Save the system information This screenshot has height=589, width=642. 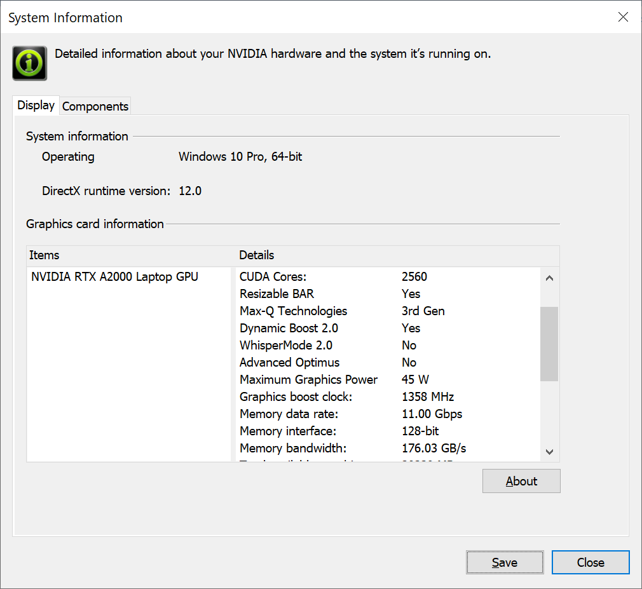coord(505,562)
